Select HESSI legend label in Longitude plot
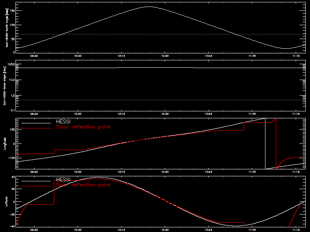Viewport: 310px width, 232px height. tap(63, 122)
